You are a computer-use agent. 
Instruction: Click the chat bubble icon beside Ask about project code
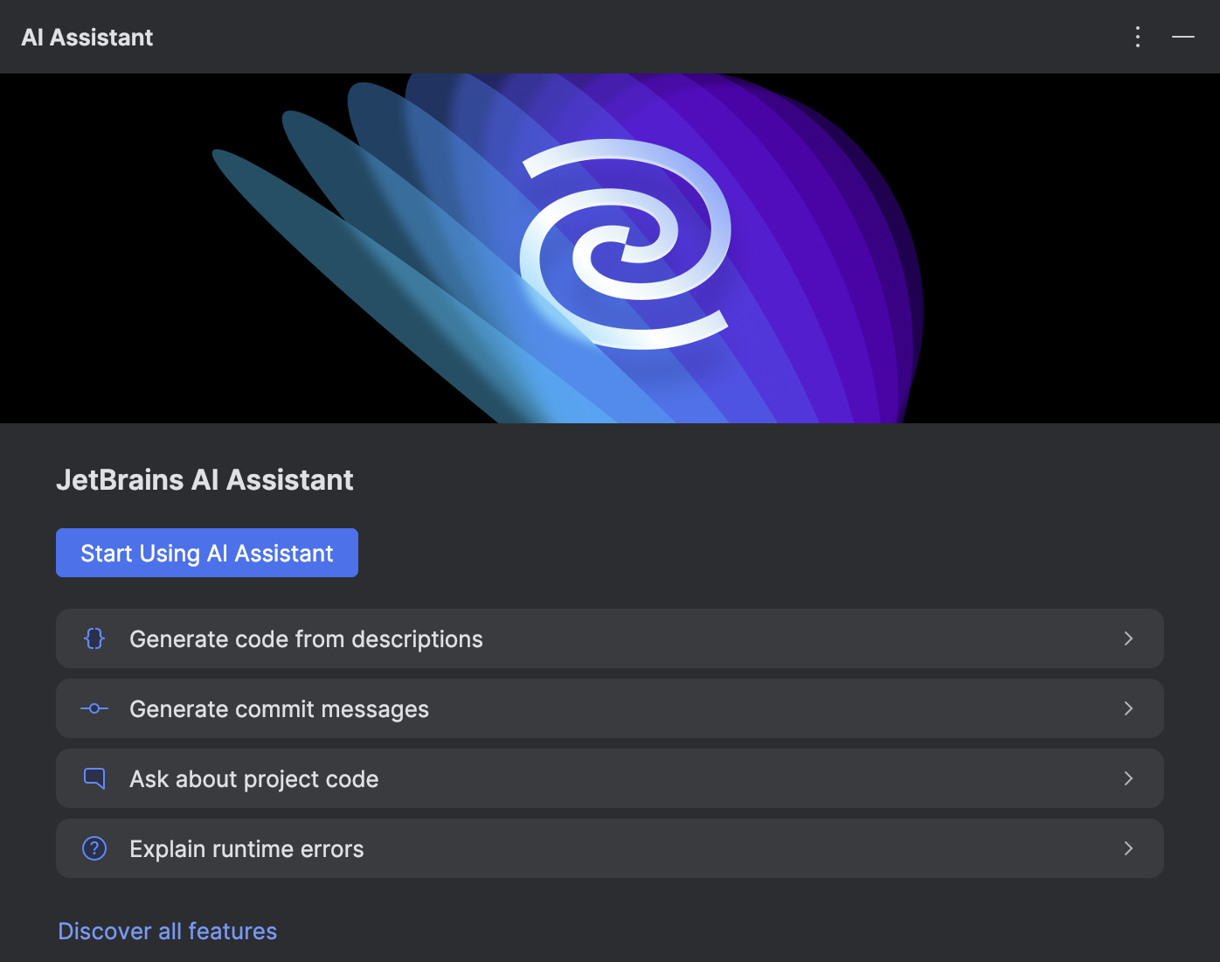(94, 778)
